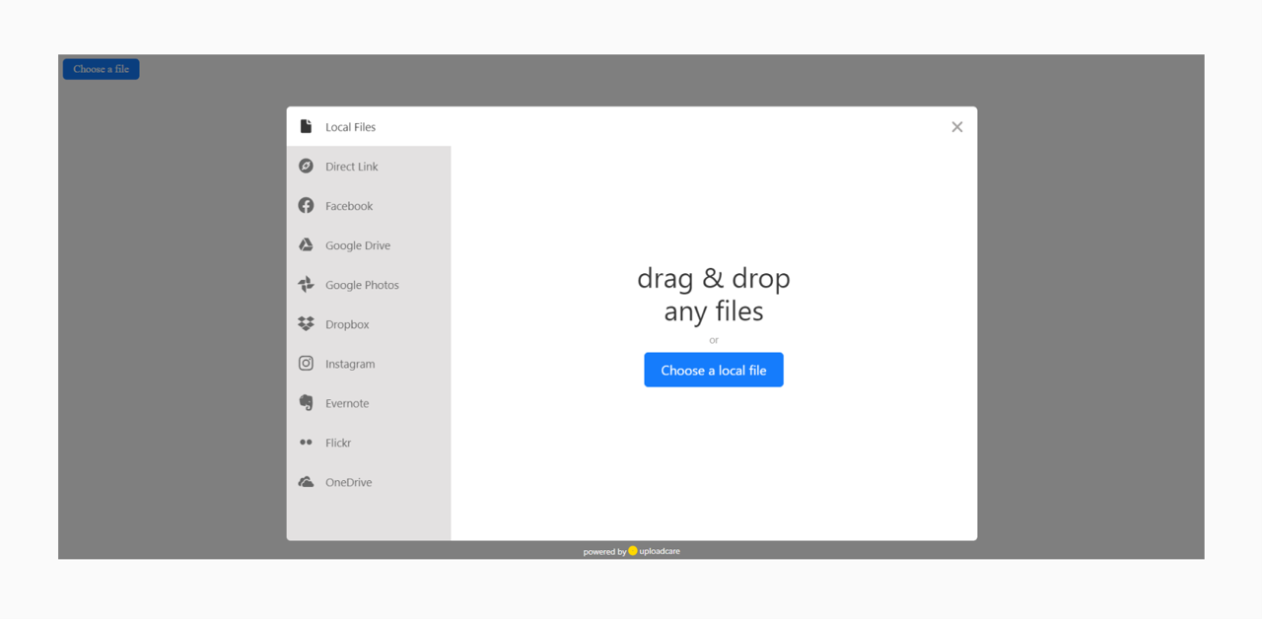Open the Evernote sidebar entry
Viewport: 1262px width, 619px height.
(x=348, y=402)
